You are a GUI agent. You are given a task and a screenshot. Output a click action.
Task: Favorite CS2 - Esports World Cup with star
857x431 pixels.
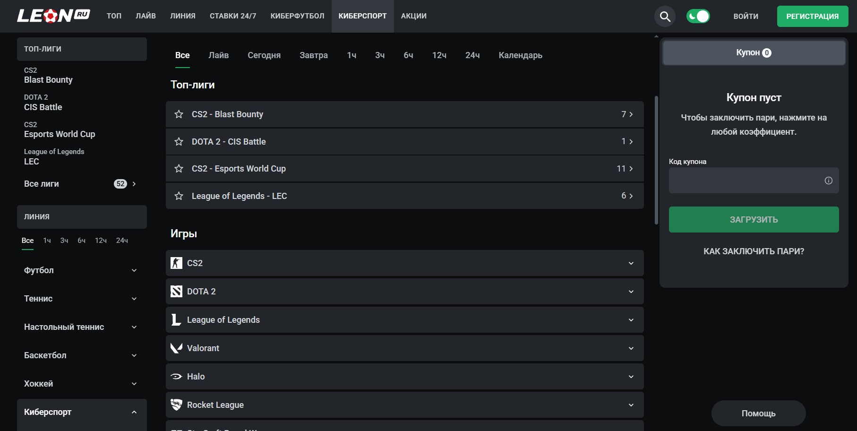pos(179,169)
